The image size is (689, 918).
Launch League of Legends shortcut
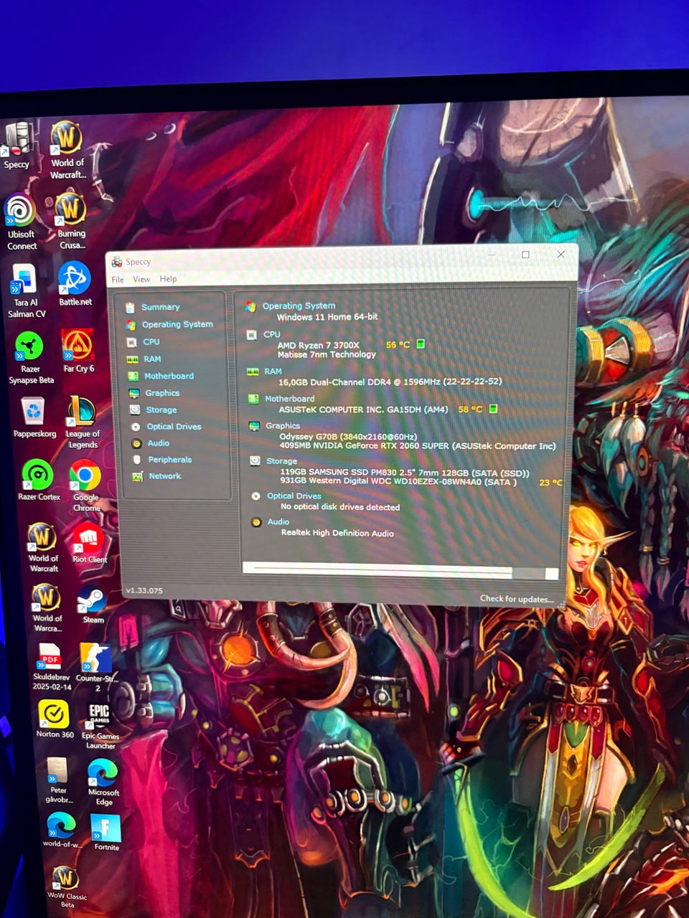(82, 422)
